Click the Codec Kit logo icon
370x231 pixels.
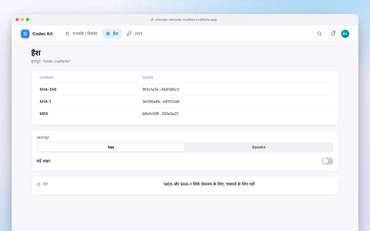(x=25, y=34)
